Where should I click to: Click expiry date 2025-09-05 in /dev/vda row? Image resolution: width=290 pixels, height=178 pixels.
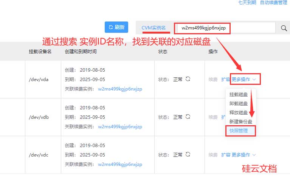[x=92, y=80]
